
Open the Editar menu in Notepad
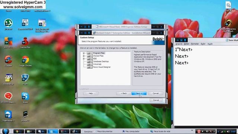[x=186, y=44]
